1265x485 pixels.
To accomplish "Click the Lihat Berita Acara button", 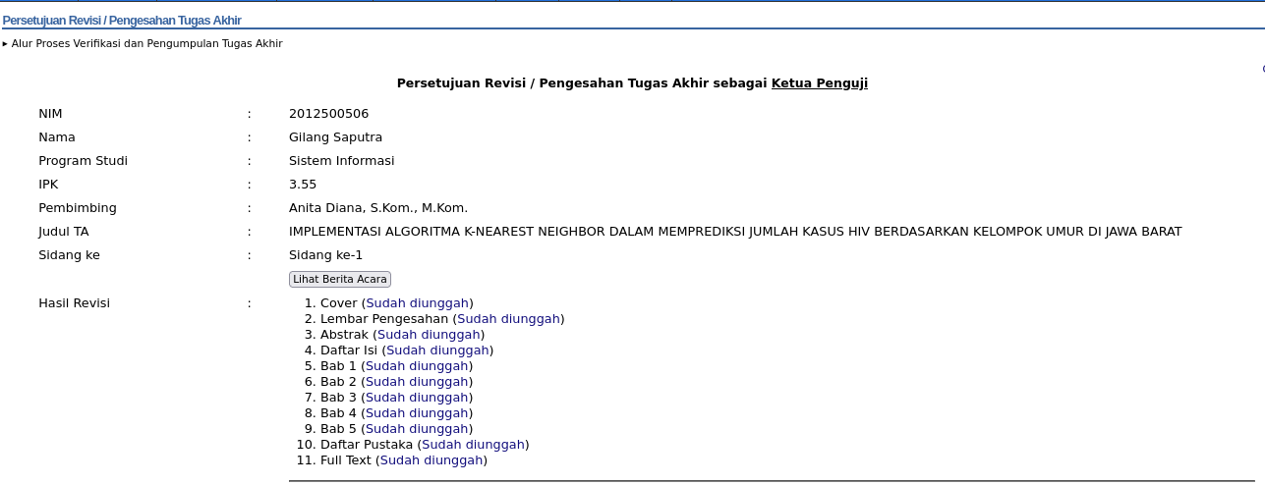I will pos(339,280).
